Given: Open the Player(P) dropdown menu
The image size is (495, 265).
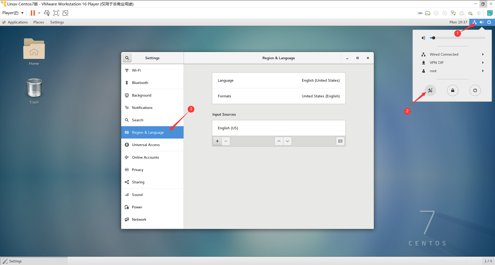Looking at the screenshot, I should (x=13, y=13).
